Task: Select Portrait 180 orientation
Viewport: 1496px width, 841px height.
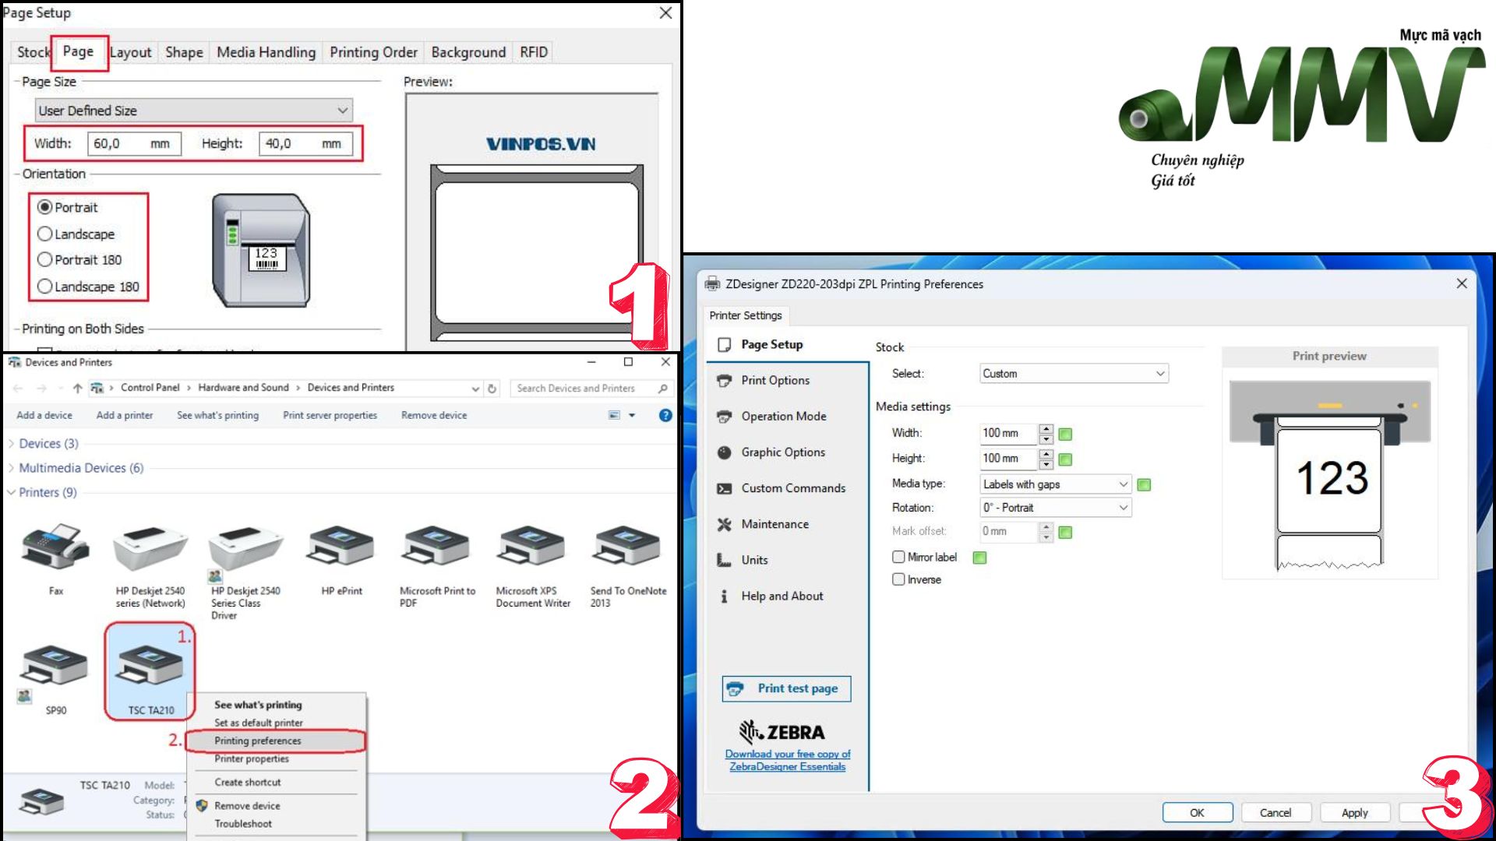Action: pyautogui.click(x=44, y=259)
